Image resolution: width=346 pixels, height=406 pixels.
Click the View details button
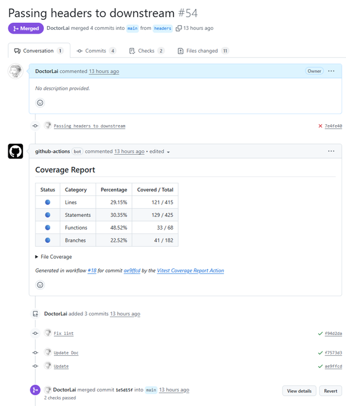point(299,391)
